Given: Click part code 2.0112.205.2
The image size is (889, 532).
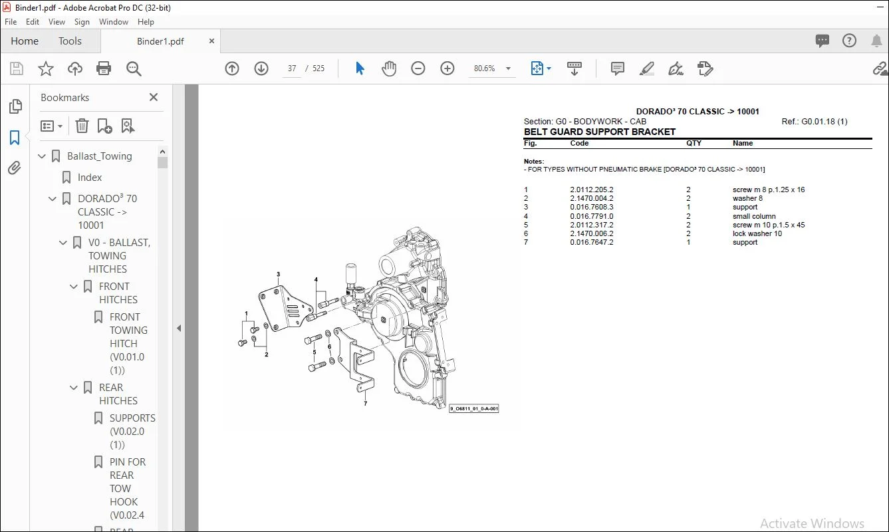Looking at the screenshot, I should point(592,190).
